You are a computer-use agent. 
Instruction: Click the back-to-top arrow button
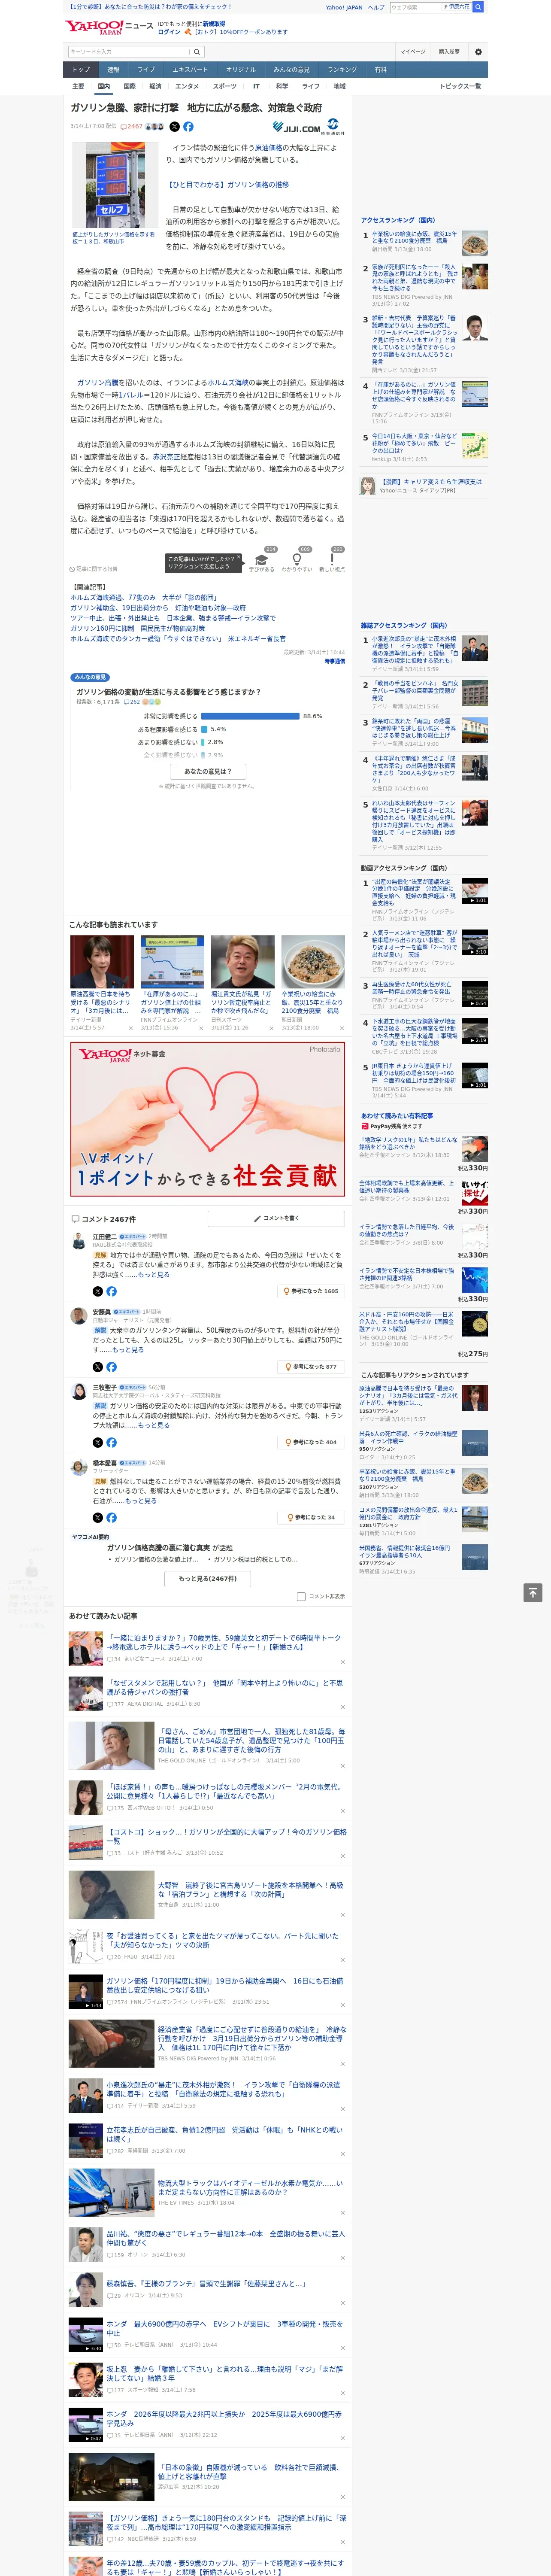click(x=533, y=1592)
